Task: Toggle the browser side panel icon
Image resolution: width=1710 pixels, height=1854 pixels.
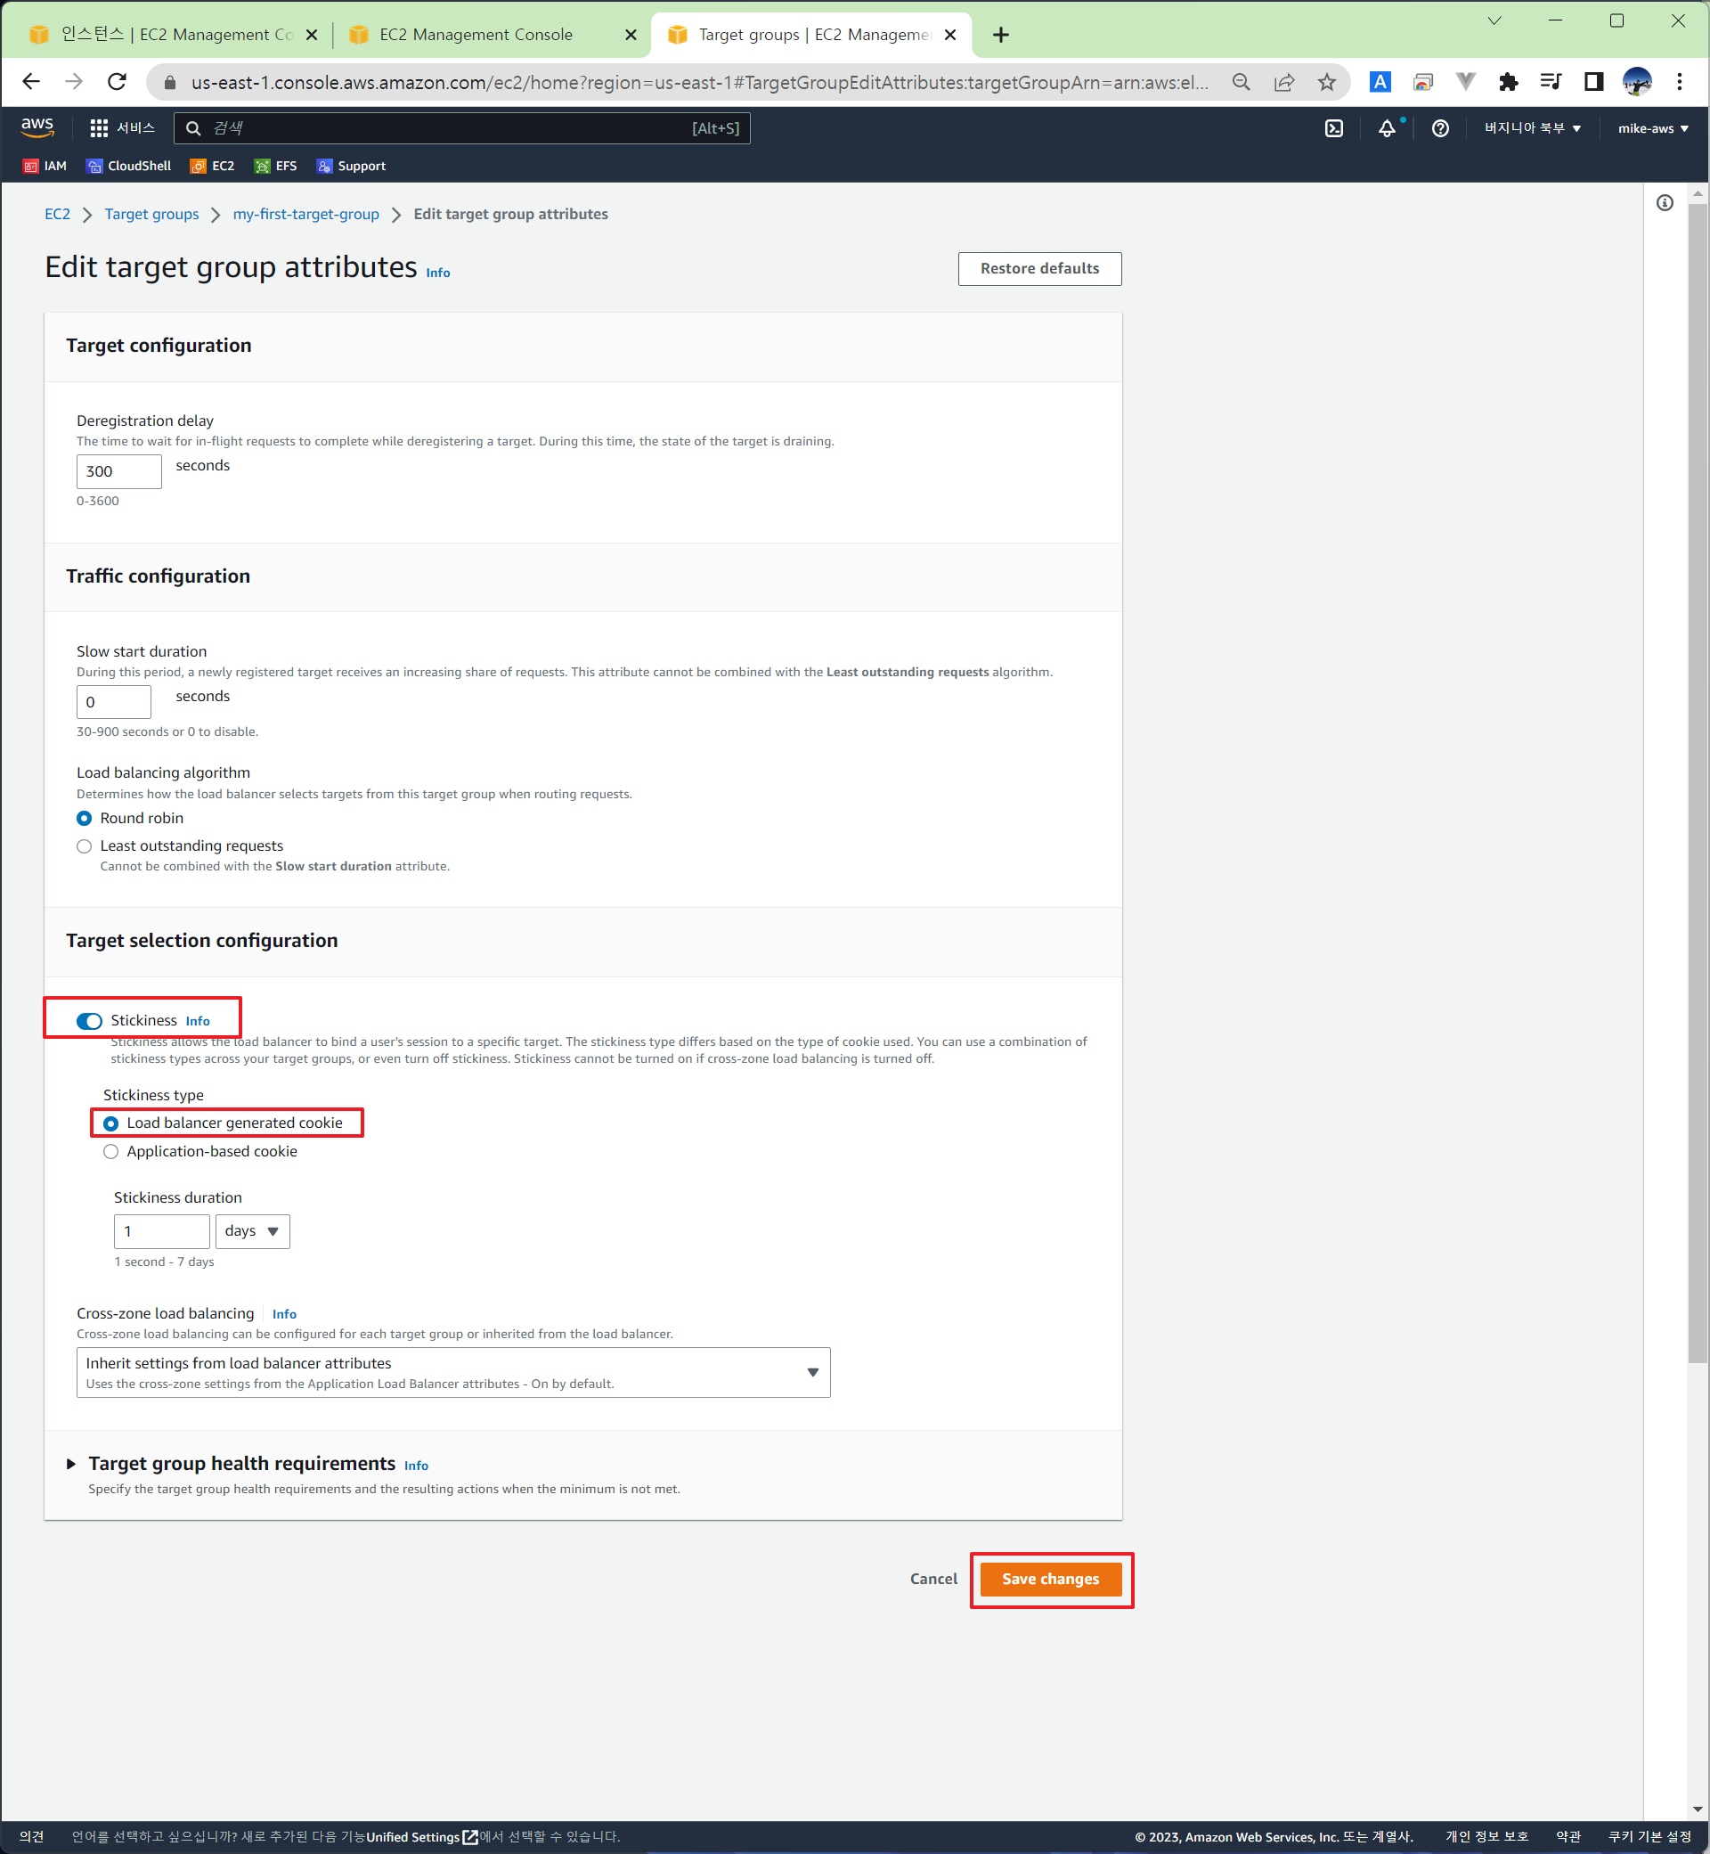Action: 1593,82
